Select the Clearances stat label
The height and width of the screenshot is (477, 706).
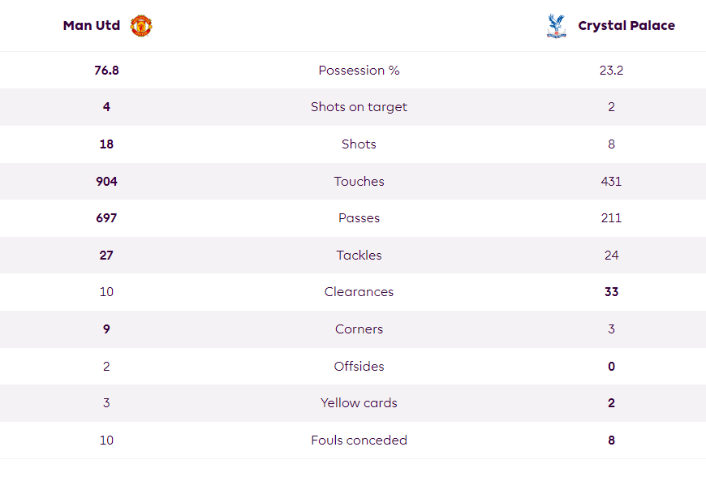tap(359, 291)
